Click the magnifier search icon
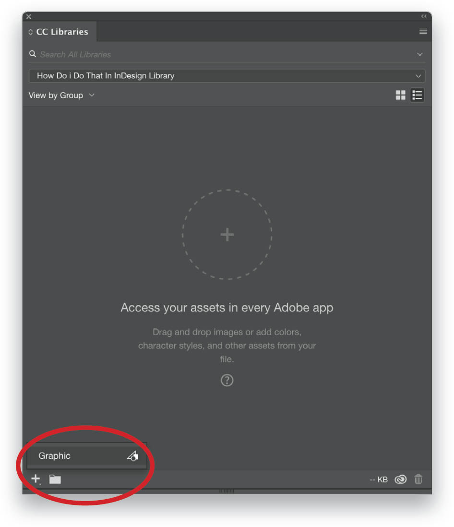 (33, 54)
